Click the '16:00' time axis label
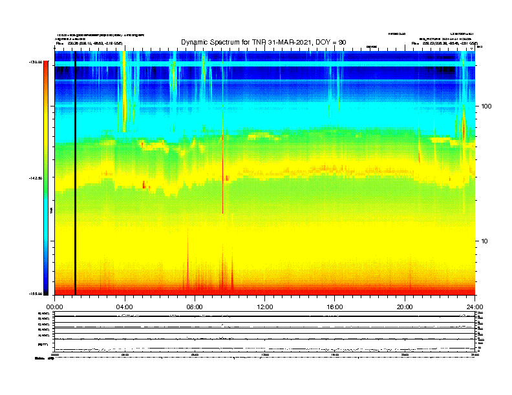 335,307
